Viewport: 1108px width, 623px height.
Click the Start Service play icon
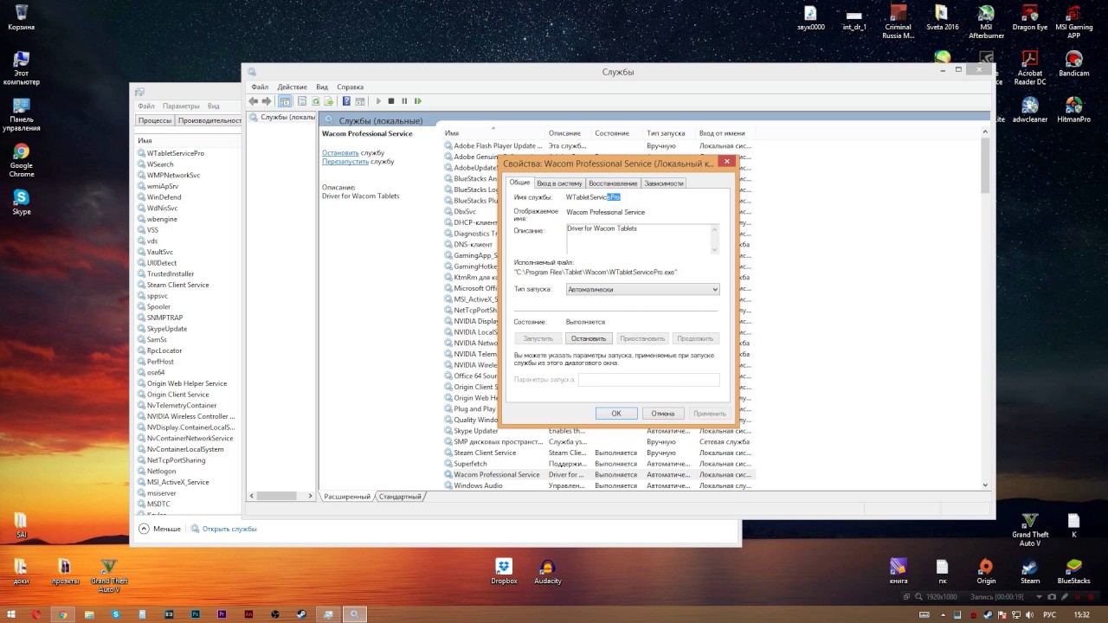(x=378, y=101)
